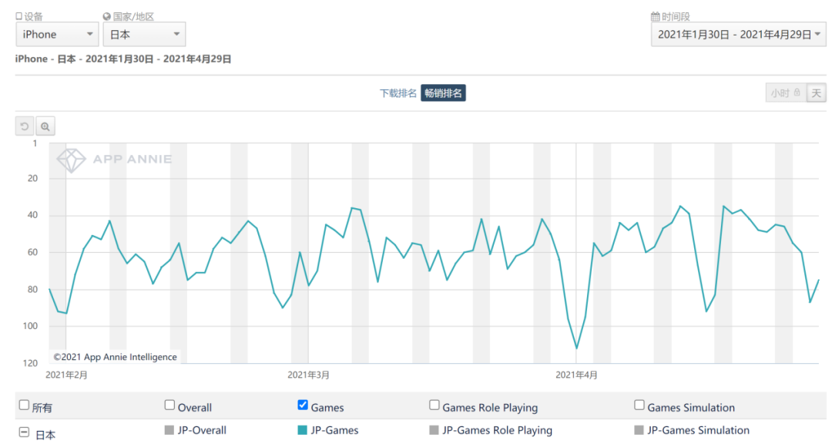
Task: Enable the 所有 checkbox
Action: (24, 405)
